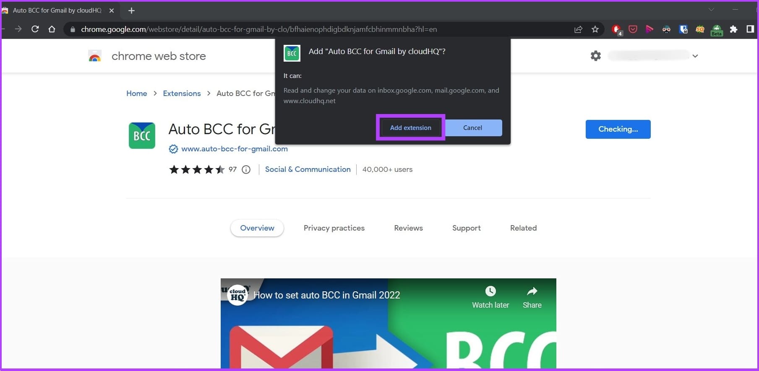This screenshot has height=371, width=759.
Task: Open the red extension icon with badge 4
Action: (x=616, y=29)
